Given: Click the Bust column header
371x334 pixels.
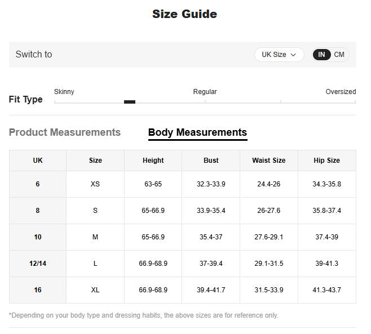Looking at the screenshot, I should (x=211, y=161).
